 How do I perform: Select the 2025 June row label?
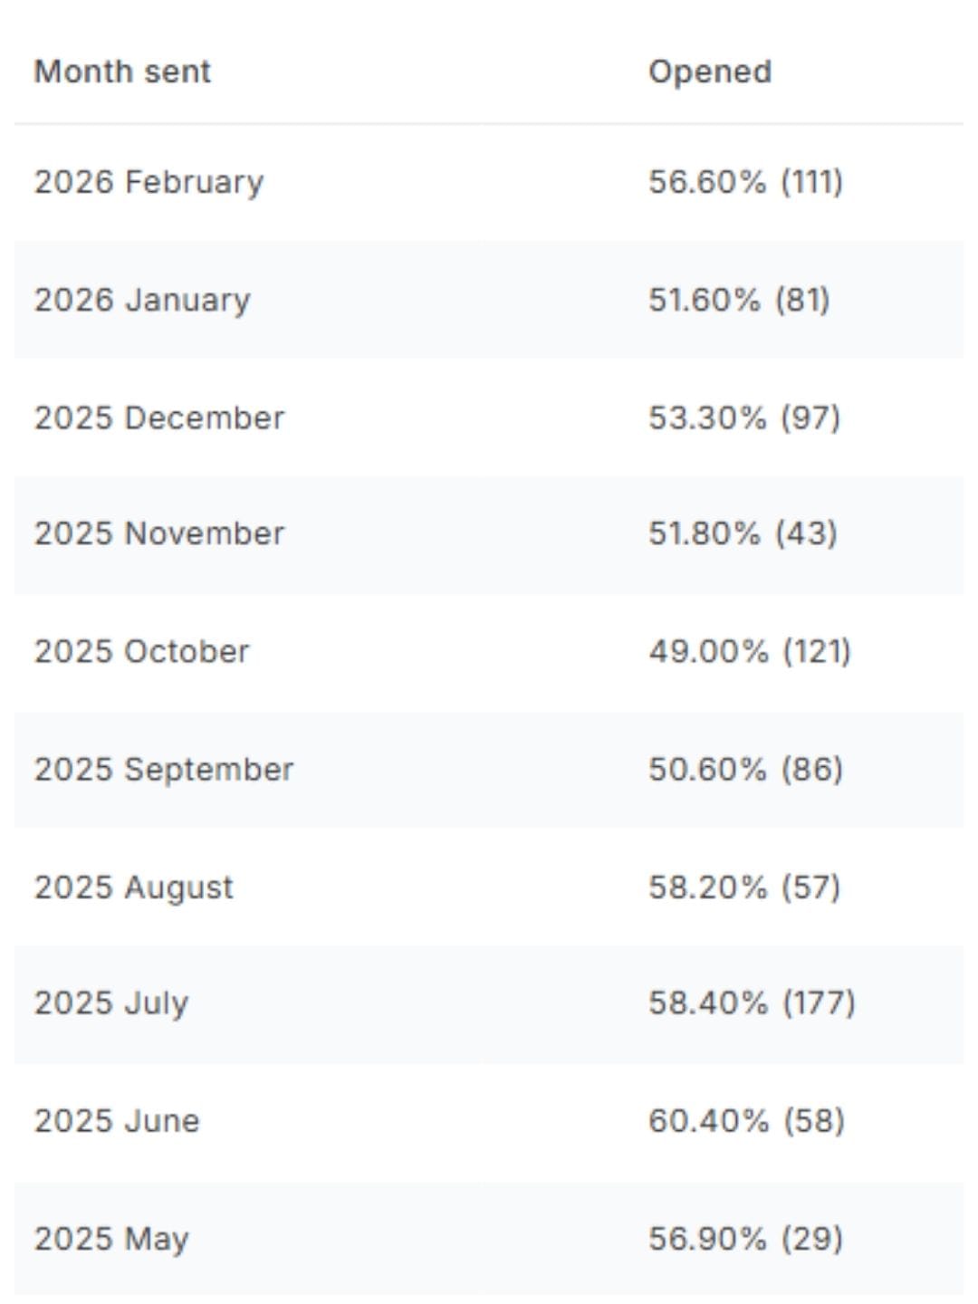[117, 1120]
